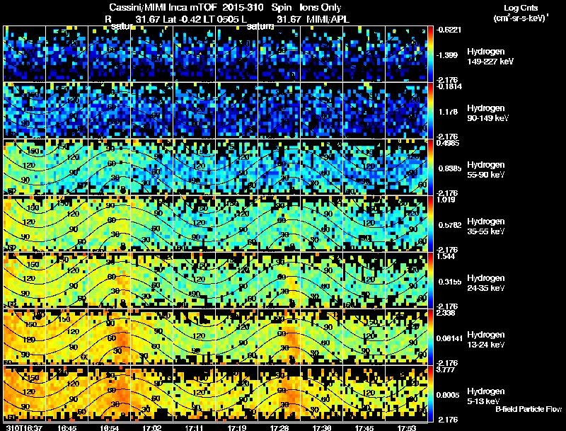Screen dimensions: 566x431
Task: Click the color bar beside Hydrogen 13-24 keV
Action: pos(431,337)
